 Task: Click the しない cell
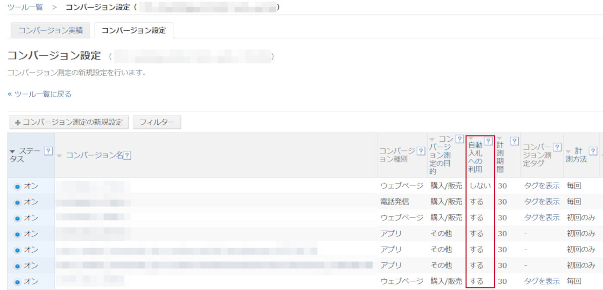coord(480,186)
